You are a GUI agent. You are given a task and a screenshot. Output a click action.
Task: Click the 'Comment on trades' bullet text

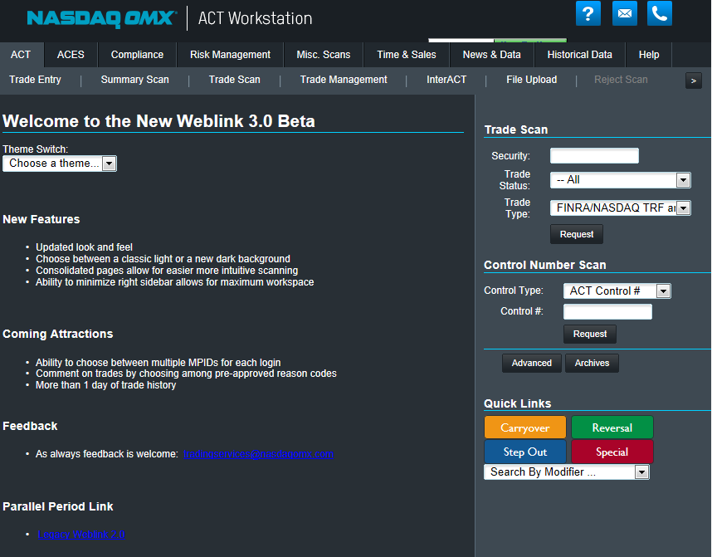pos(186,374)
